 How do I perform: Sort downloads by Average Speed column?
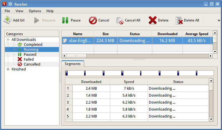point(197,34)
